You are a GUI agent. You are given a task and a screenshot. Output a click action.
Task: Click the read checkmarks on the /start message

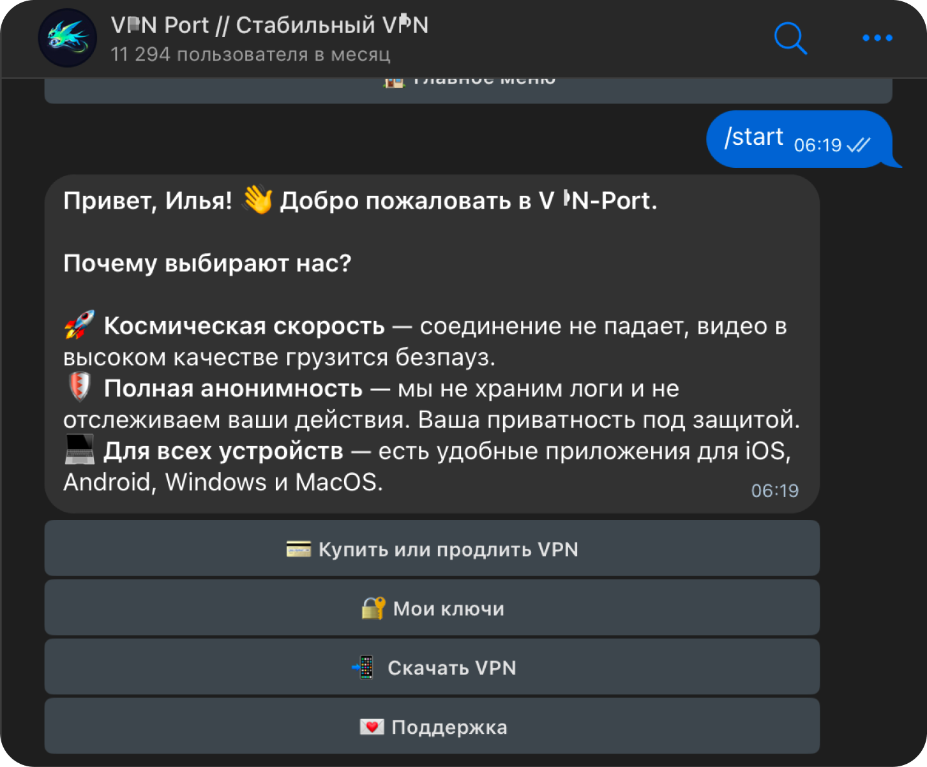(859, 145)
